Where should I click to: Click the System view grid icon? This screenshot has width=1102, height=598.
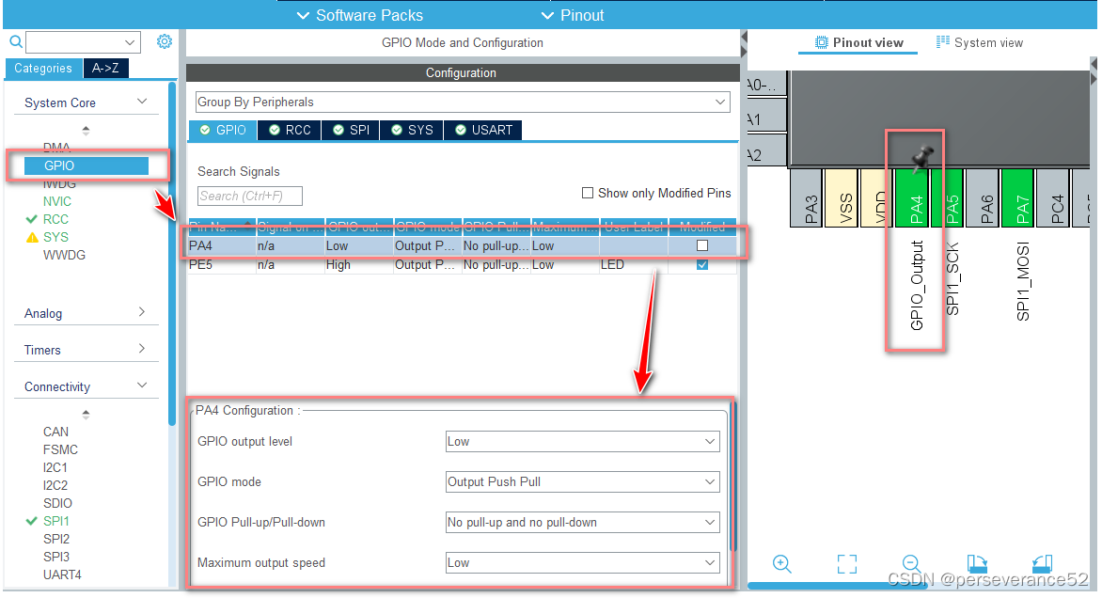(942, 42)
